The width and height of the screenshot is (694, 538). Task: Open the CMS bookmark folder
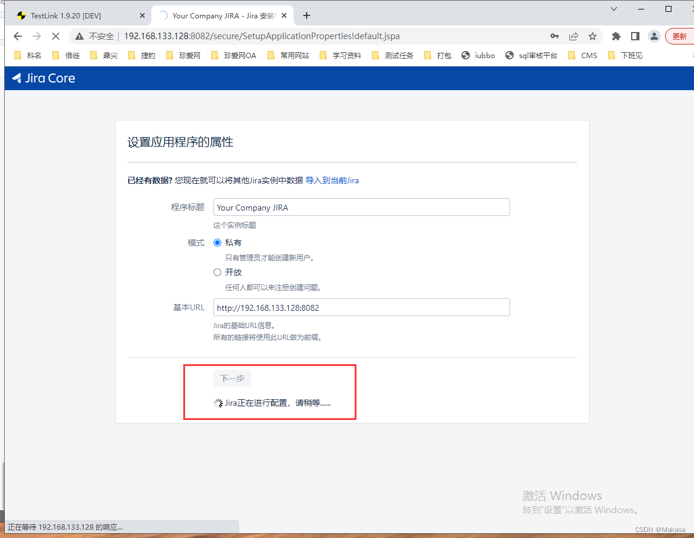point(582,55)
